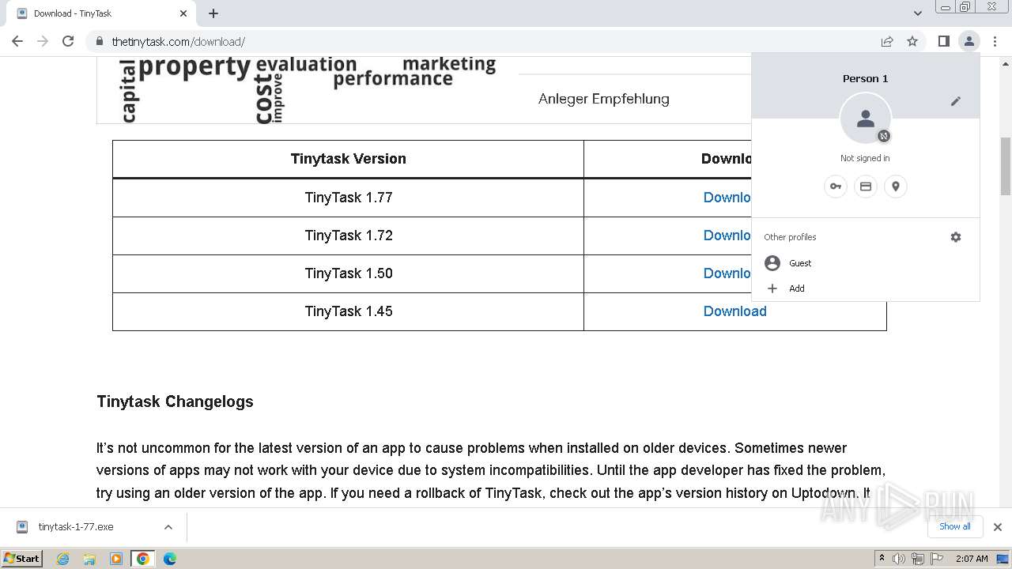Viewport: 1012px width, 569px height.
Task: Close the downloads bar
Action: 998,527
